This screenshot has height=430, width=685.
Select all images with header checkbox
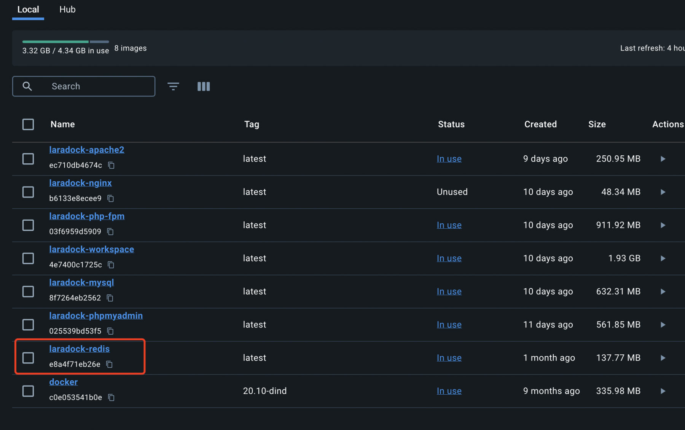point(28,124)
